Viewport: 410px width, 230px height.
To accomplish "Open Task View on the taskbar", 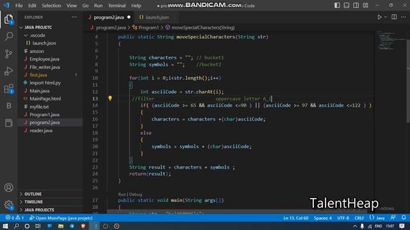I will coord(38,226).
